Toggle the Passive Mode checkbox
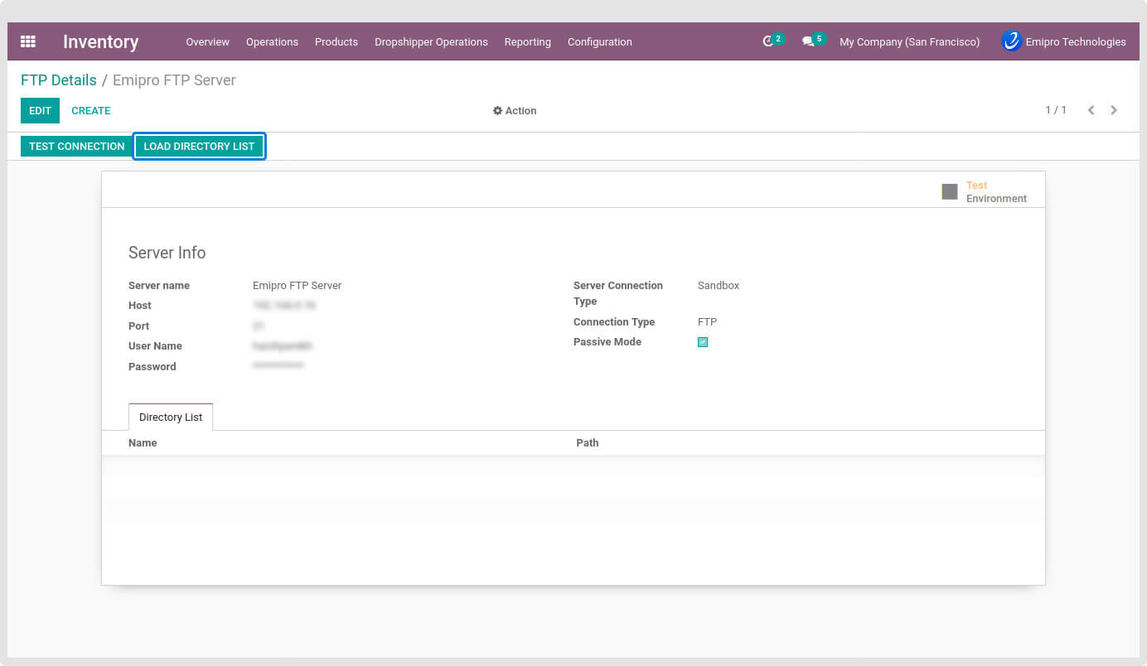Image resolution: width=1147 pixels, height=666 pixels. (x=703, y=342)
